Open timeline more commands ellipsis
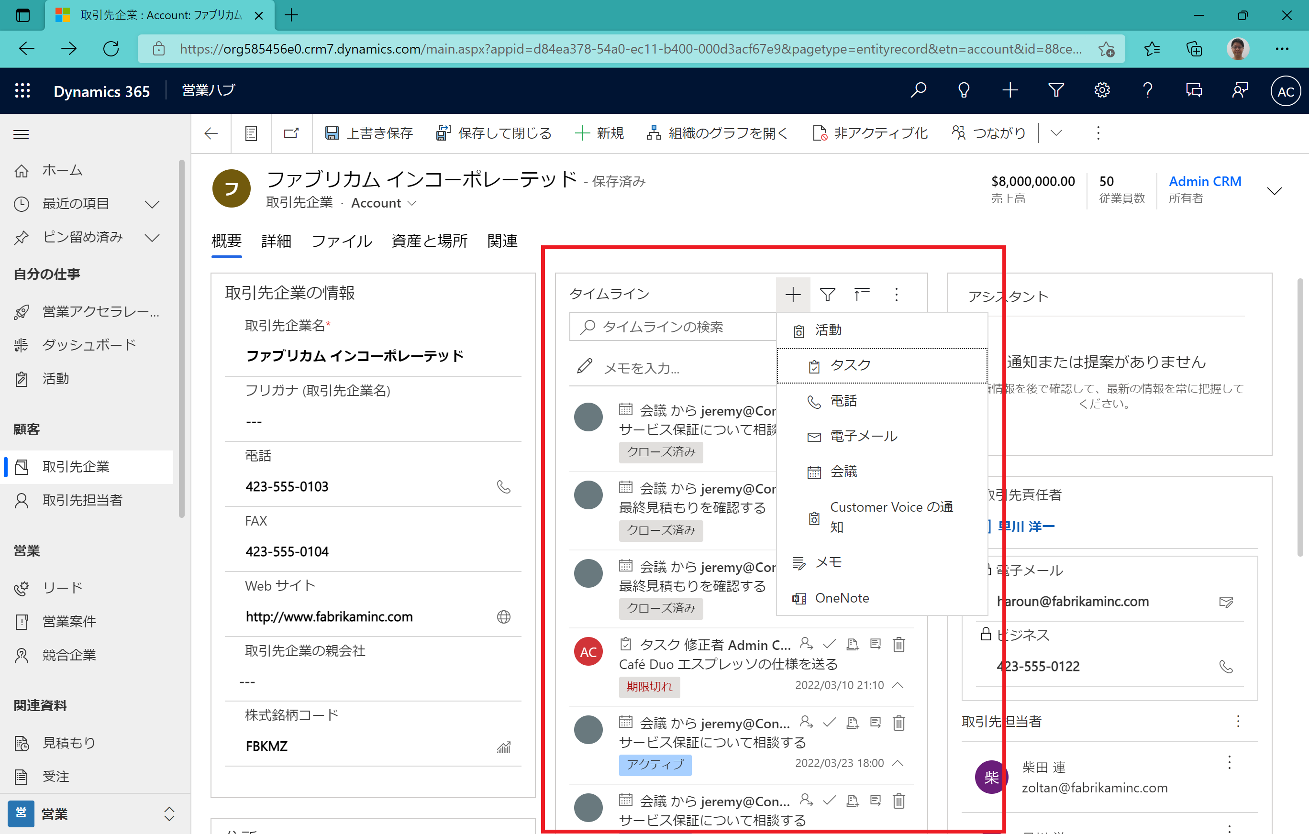 coord(897,295)
